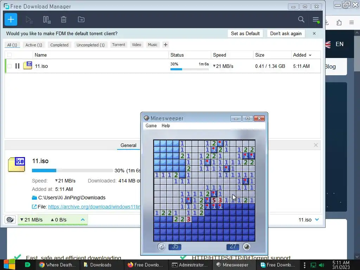Select the Video filter tab
Screen dimensions: 360x270
pyautogui.click(x=136, y=45)
